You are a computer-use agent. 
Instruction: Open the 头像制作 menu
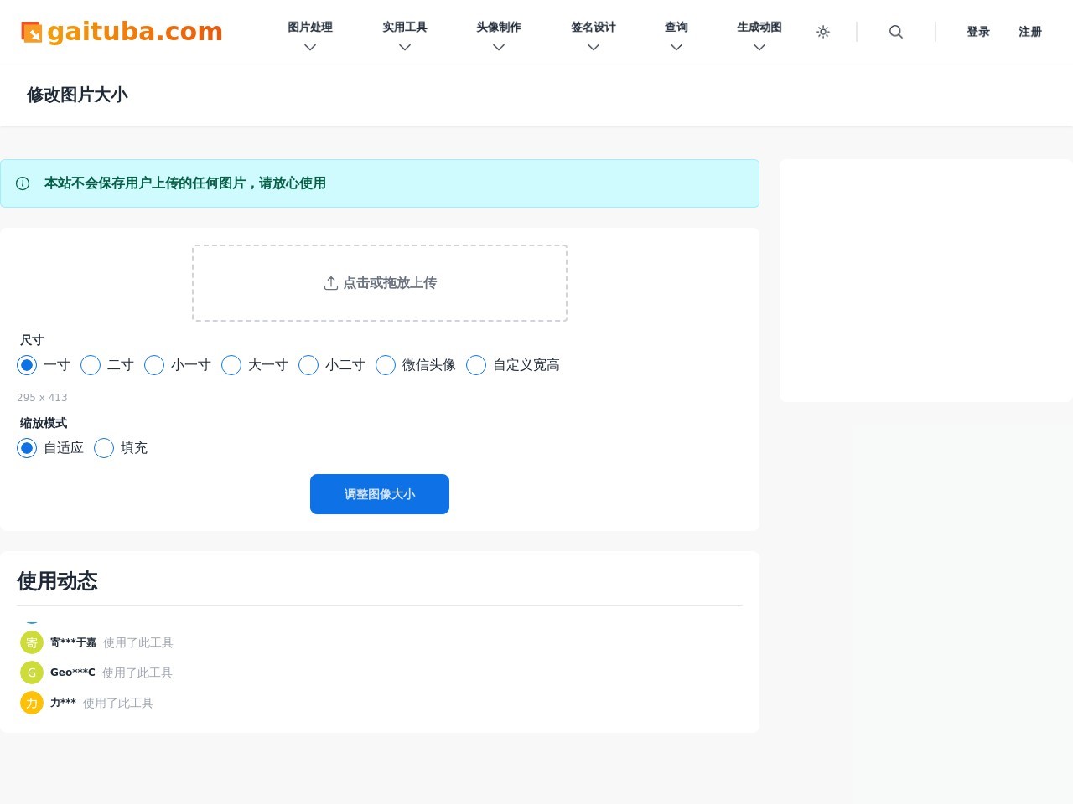point(499,27)
